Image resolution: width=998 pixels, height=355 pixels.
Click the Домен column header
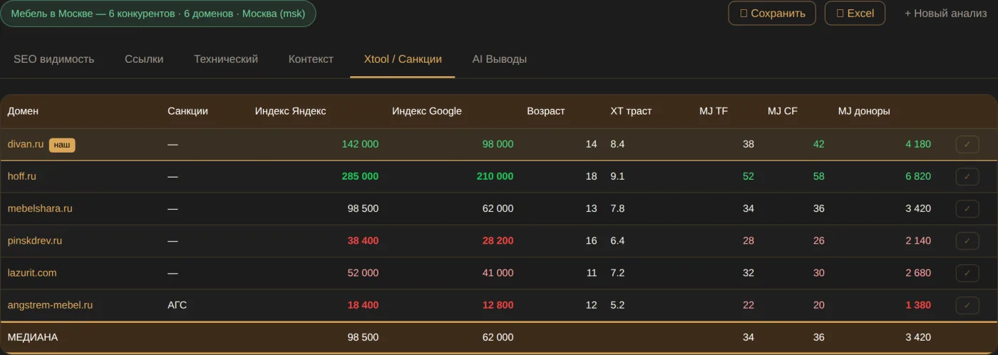point(23,111)
